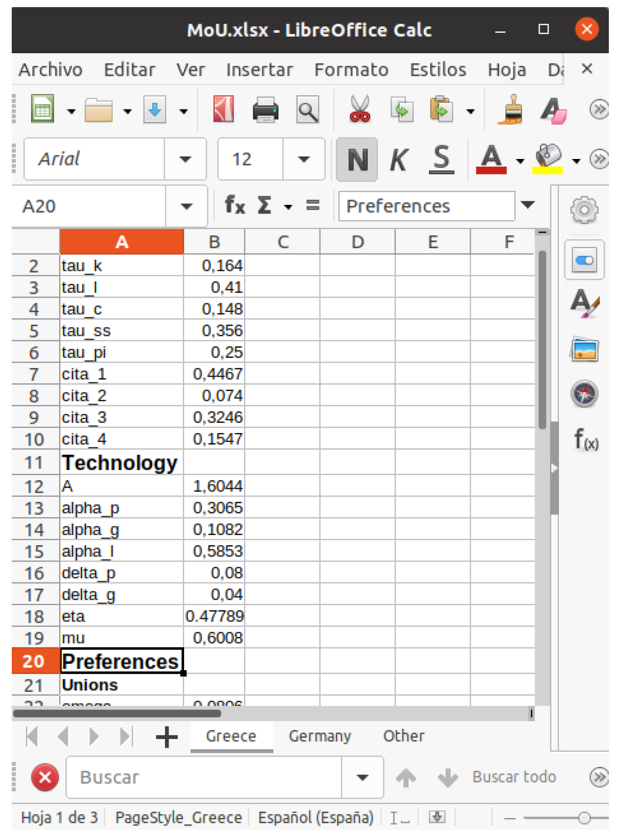Click the Clear Direct Formatting icon

(553, 110)
